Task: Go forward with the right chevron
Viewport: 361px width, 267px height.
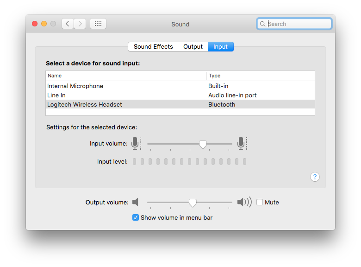Action: pos(80,24)
